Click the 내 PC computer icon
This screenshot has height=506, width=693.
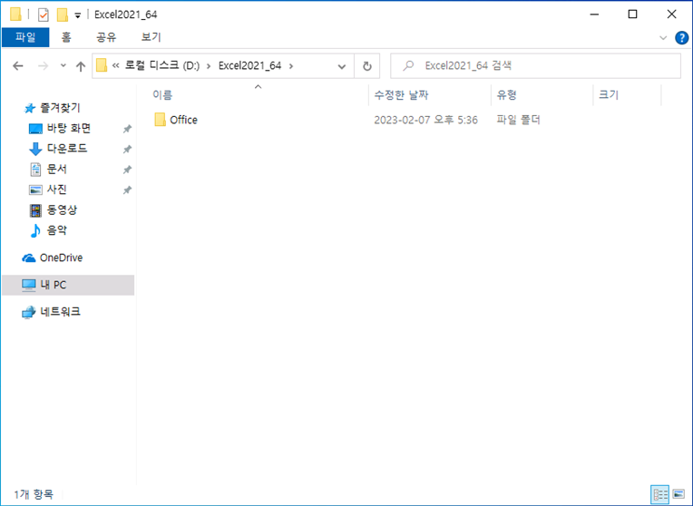pyautogui.click(x=29, y=286)
